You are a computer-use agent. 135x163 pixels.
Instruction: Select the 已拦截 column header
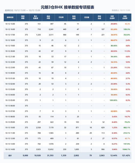[x=87, y=17]
